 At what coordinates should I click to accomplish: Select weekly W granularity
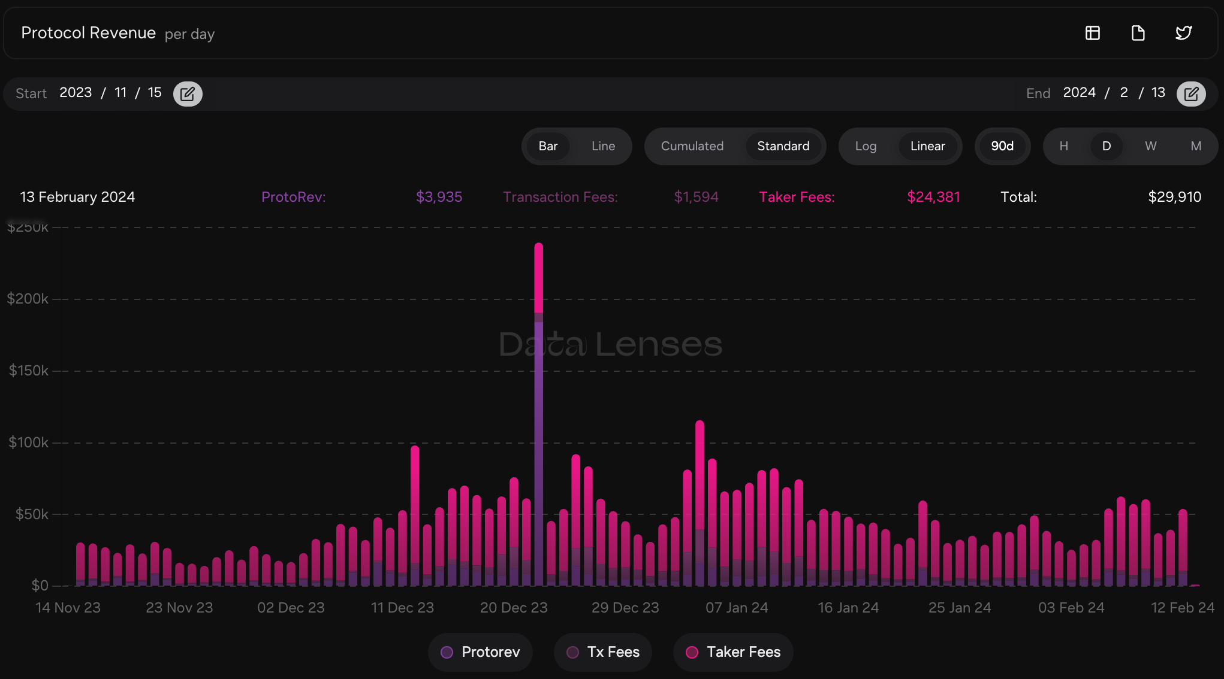pyautogui.click(x=1151, y=146)
